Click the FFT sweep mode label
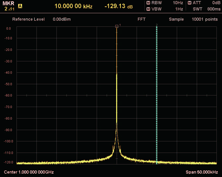The height and width of the screenshot is (177, 222). (x=141, y=19)
